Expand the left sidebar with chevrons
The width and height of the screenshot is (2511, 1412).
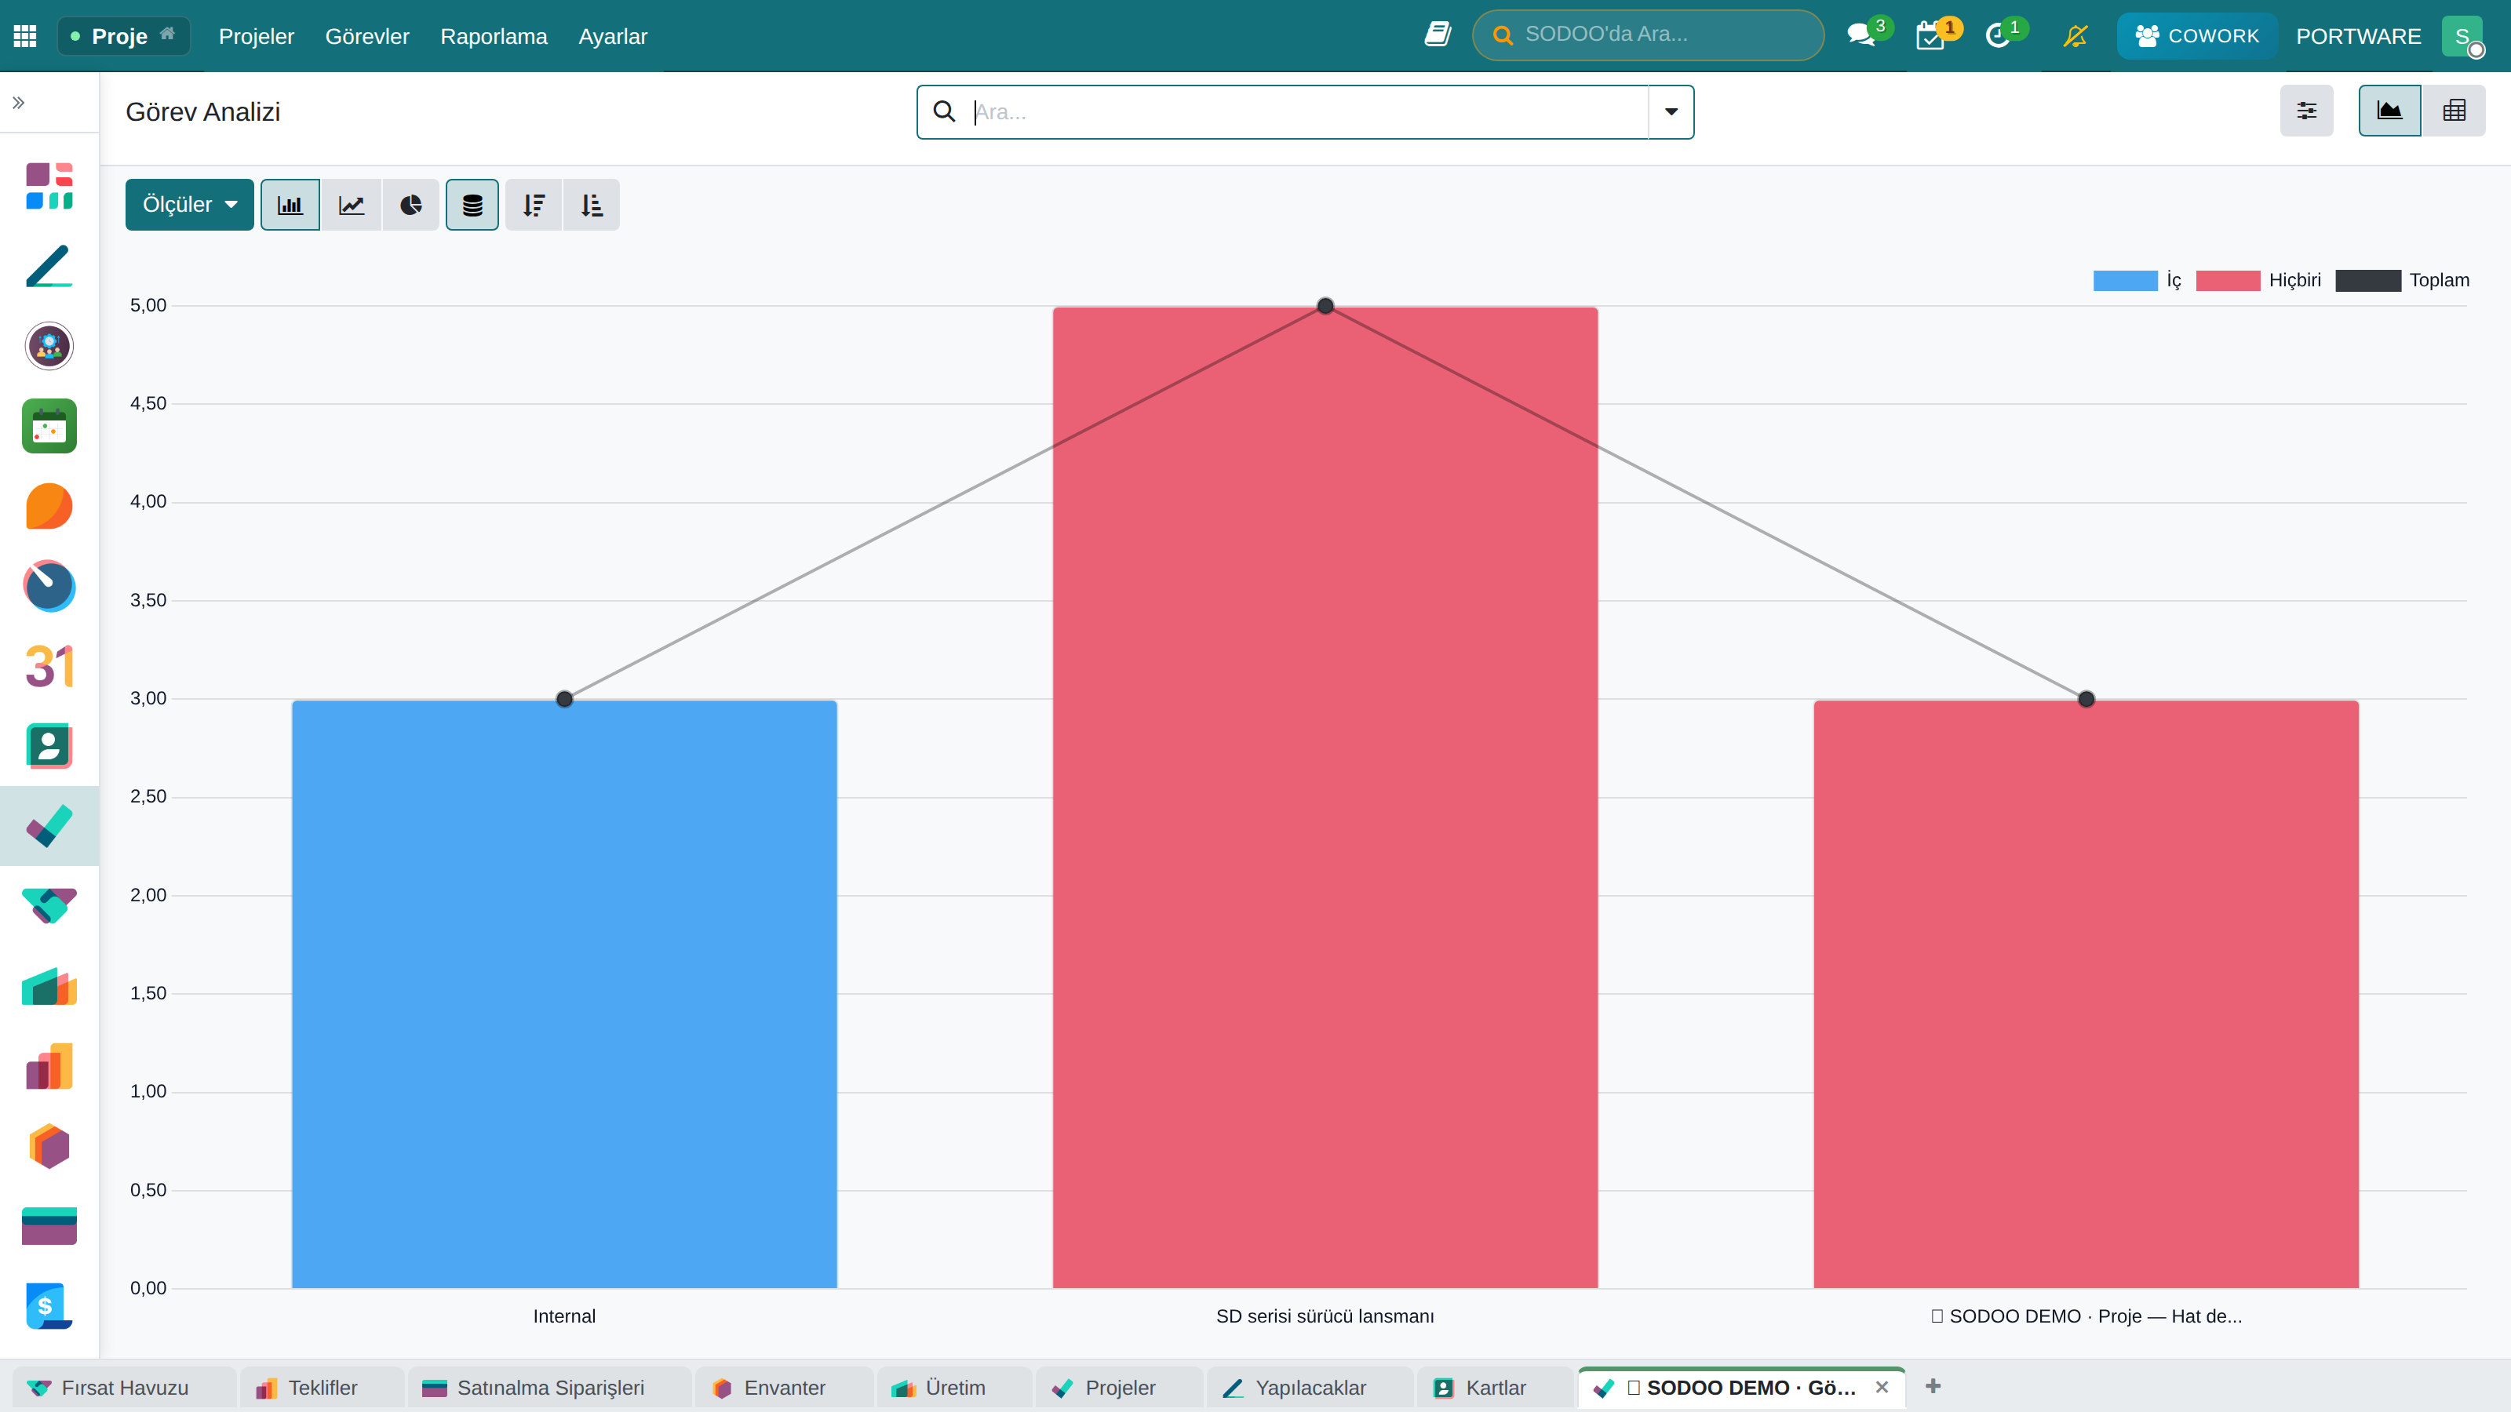[19, 102]
